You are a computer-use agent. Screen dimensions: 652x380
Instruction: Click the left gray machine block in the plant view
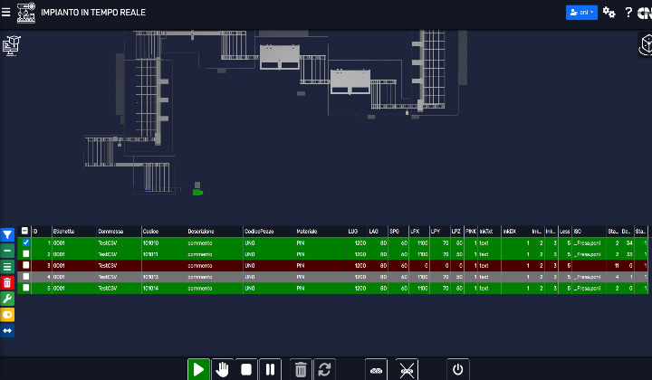[x=280, y=57]
